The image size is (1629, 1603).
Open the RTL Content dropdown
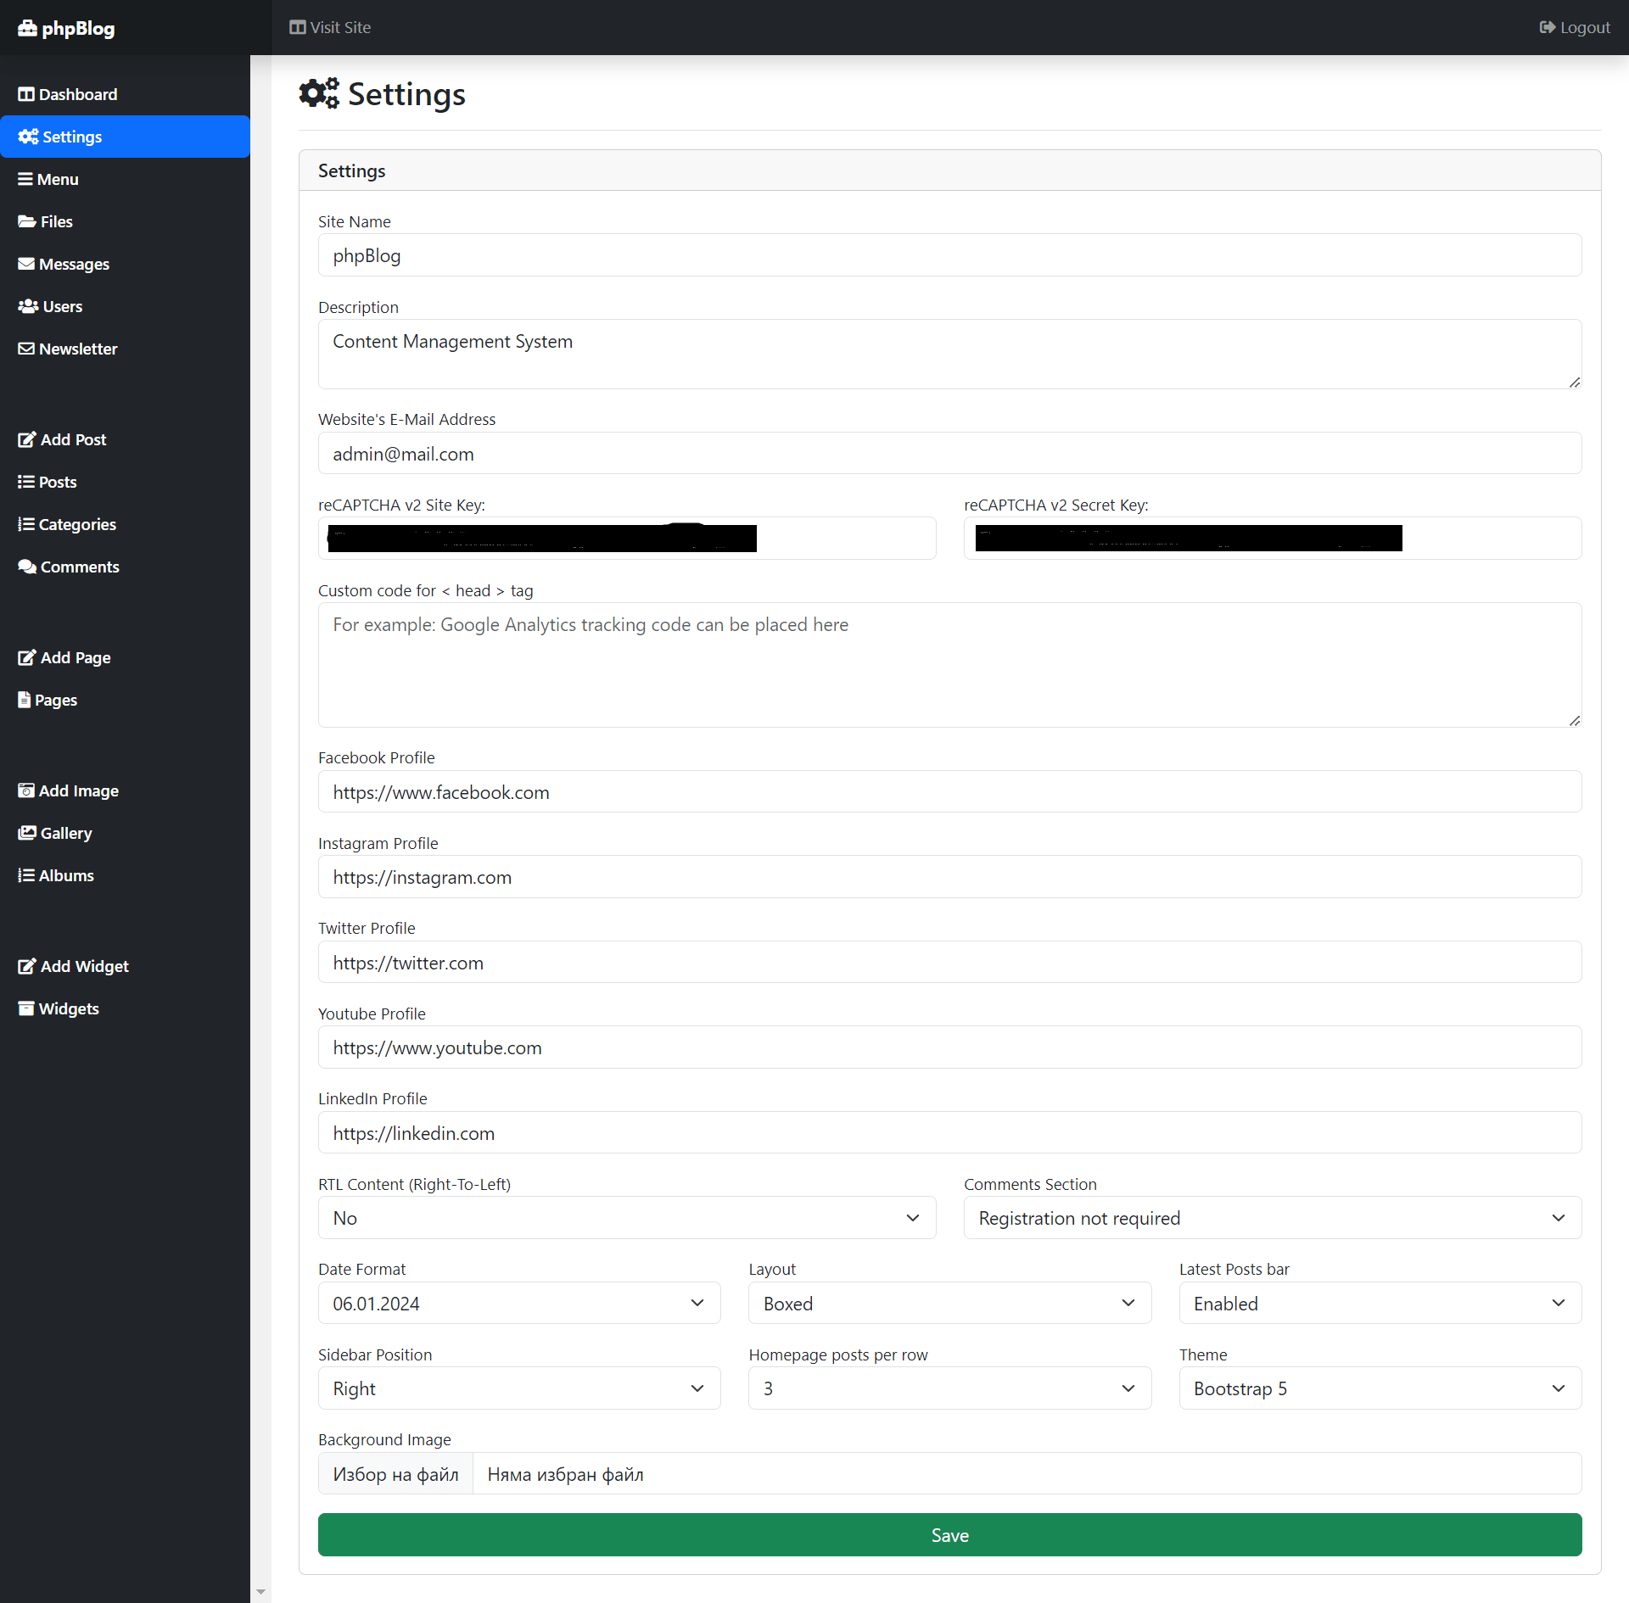coord(626,1218)
